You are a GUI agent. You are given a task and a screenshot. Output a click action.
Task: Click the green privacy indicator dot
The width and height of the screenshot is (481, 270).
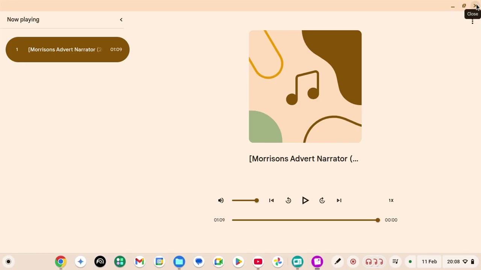pyautogui.click(x=410, y=262)
